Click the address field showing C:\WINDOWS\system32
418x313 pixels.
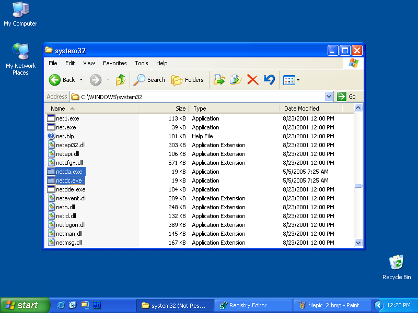coord(198,97)
